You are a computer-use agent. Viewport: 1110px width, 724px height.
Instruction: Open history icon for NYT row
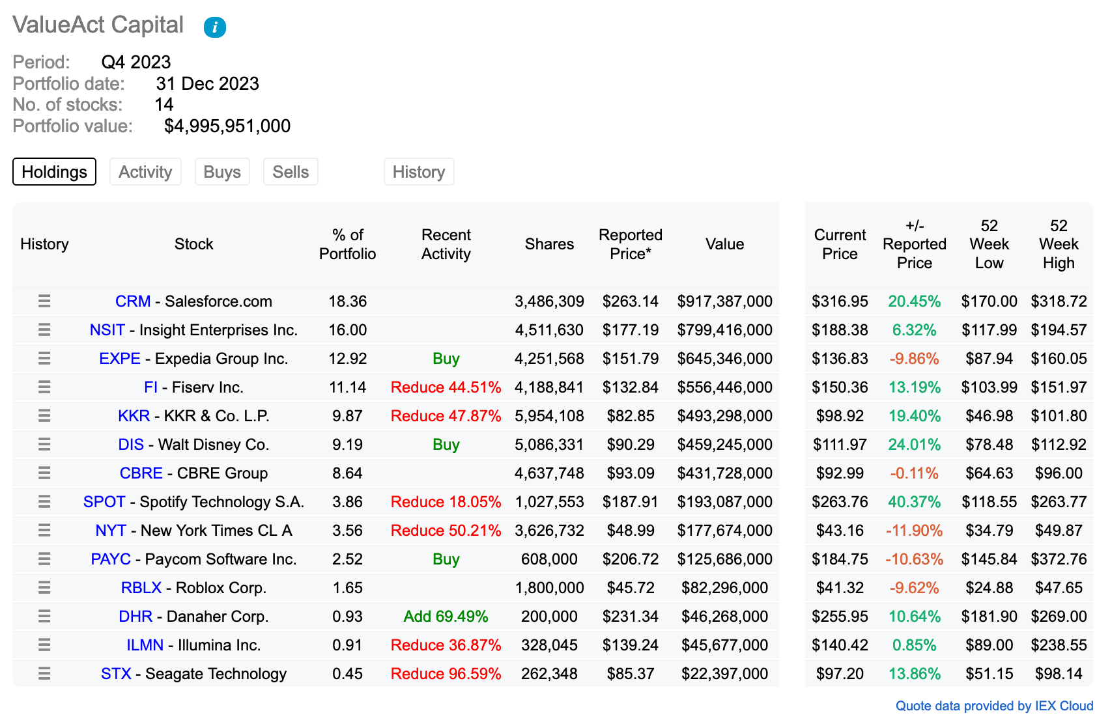point(44,530)
